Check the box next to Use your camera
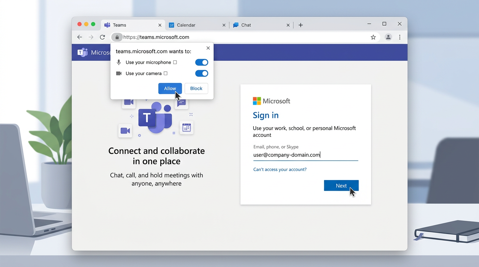This screenshot has width=479, height=267. [166, 73]
